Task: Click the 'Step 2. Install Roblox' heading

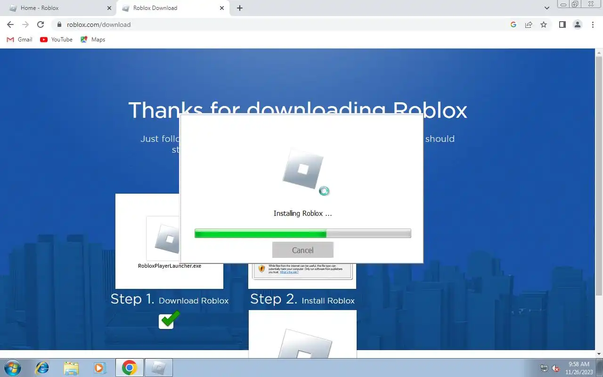Action: tap(302, 299)
